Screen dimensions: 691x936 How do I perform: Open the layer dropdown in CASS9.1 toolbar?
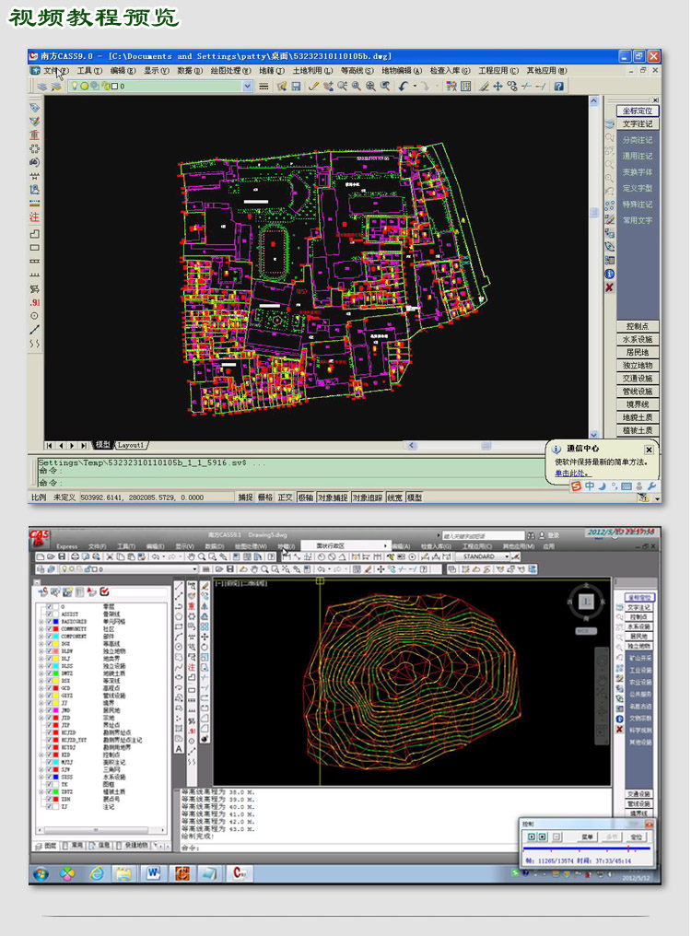tap(194, 569)
